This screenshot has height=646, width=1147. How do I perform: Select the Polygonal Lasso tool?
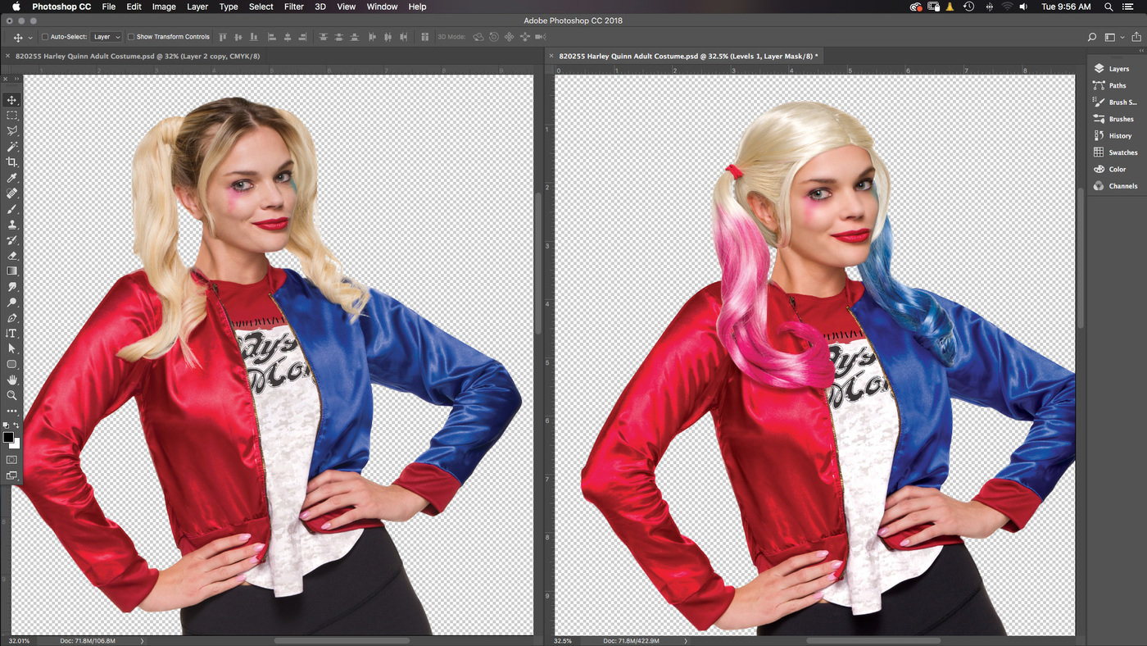(11, 131)
